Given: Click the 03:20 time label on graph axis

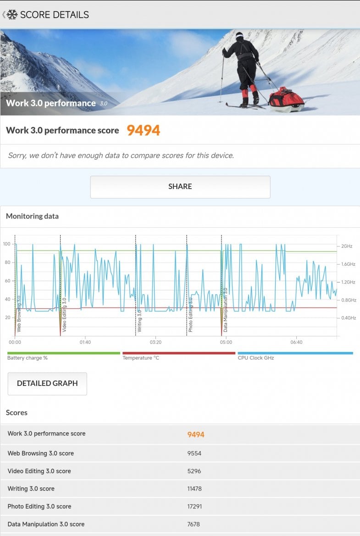Looking at the screenshot, I should (155, 342).
